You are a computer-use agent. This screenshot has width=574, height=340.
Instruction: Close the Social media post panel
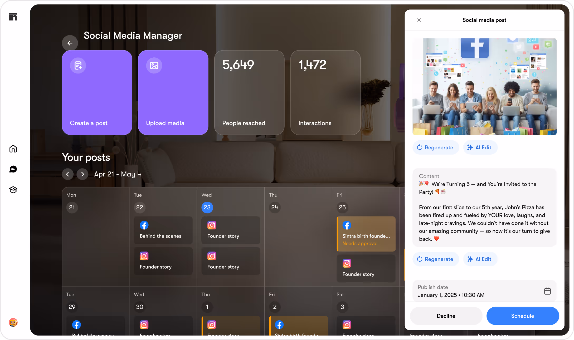[x=419, y=20]
